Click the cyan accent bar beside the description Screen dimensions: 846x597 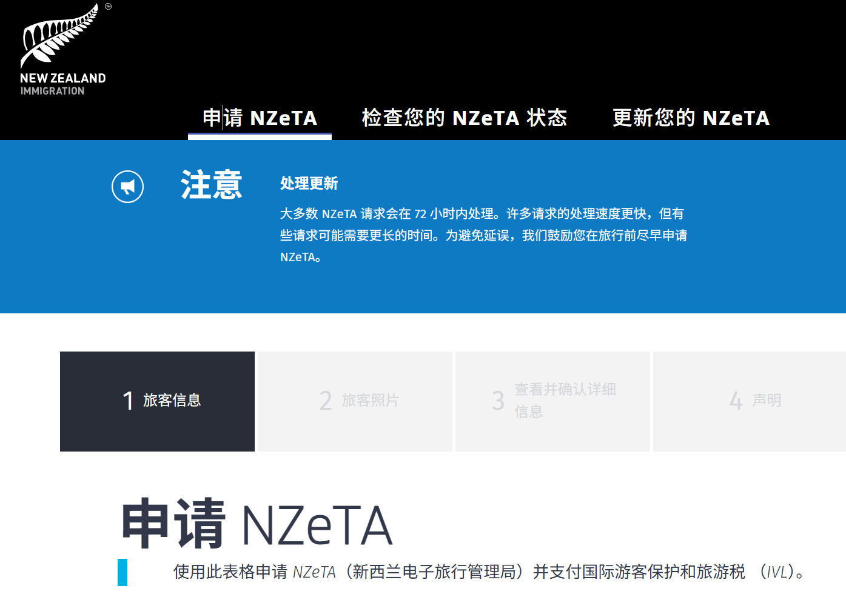[x=123, y=572]
